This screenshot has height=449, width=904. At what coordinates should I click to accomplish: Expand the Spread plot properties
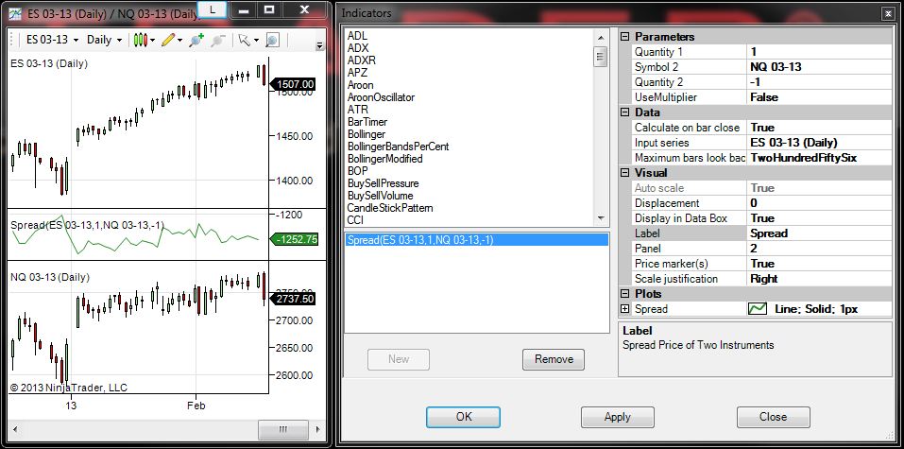624,309
